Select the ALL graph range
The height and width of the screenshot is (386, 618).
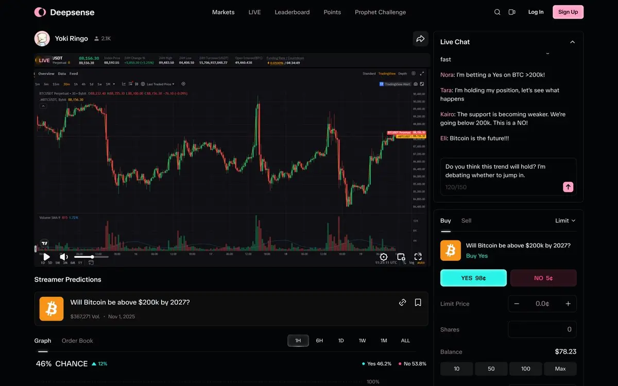(405, 341)
